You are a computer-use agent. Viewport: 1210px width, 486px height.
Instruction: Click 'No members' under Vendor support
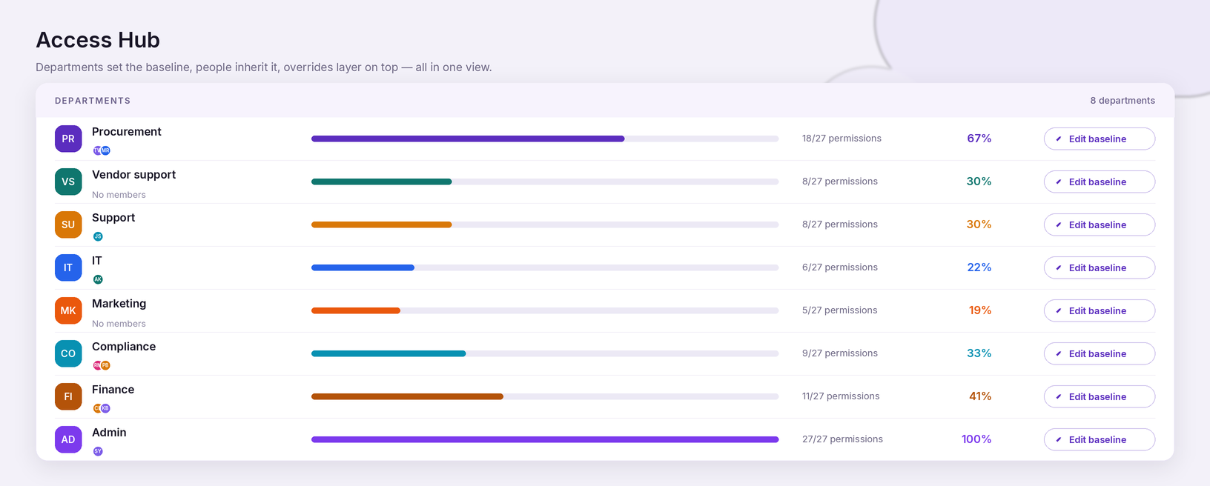(119, 195)
